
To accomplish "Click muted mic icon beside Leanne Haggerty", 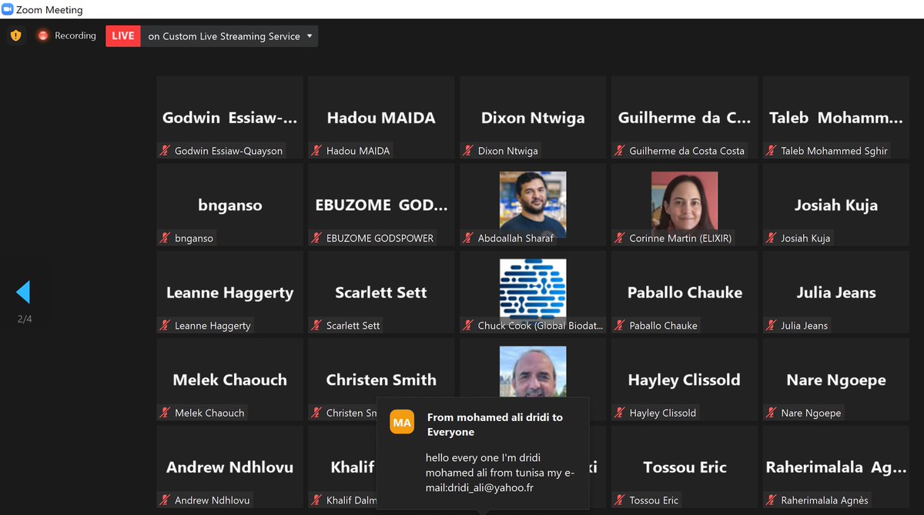I will pyautogui.click(x=165, y=326).
